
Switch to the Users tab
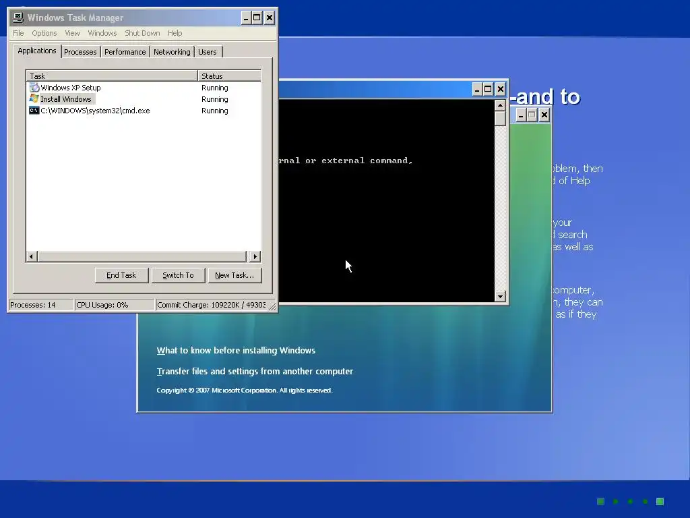pyautogui.click(x=208, y=52)
